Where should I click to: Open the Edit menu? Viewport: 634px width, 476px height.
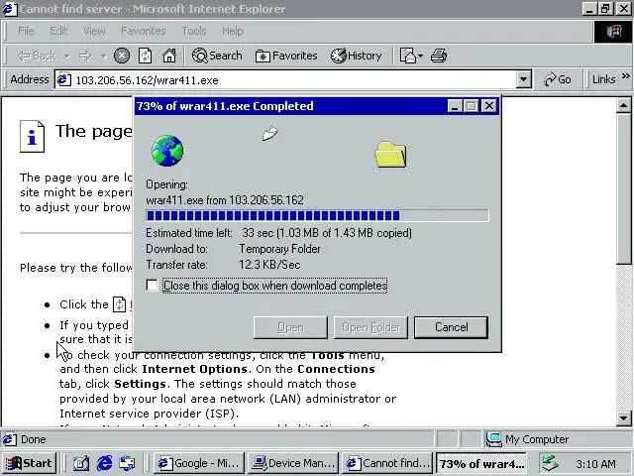coord(58,31)
